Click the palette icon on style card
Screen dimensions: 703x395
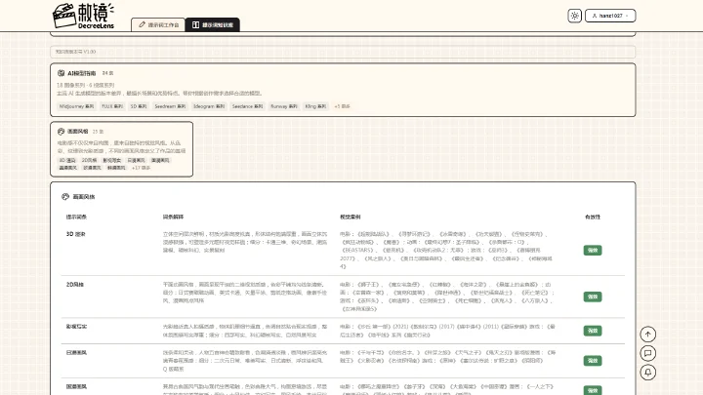click(61, 132)
